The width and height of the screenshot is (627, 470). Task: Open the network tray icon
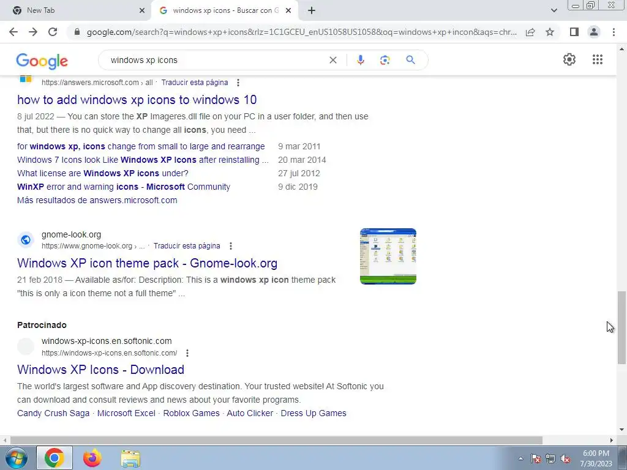[550, 459]
